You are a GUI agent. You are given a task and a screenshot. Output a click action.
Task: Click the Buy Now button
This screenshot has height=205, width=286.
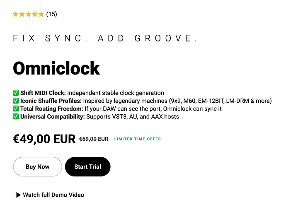point(38,166)
